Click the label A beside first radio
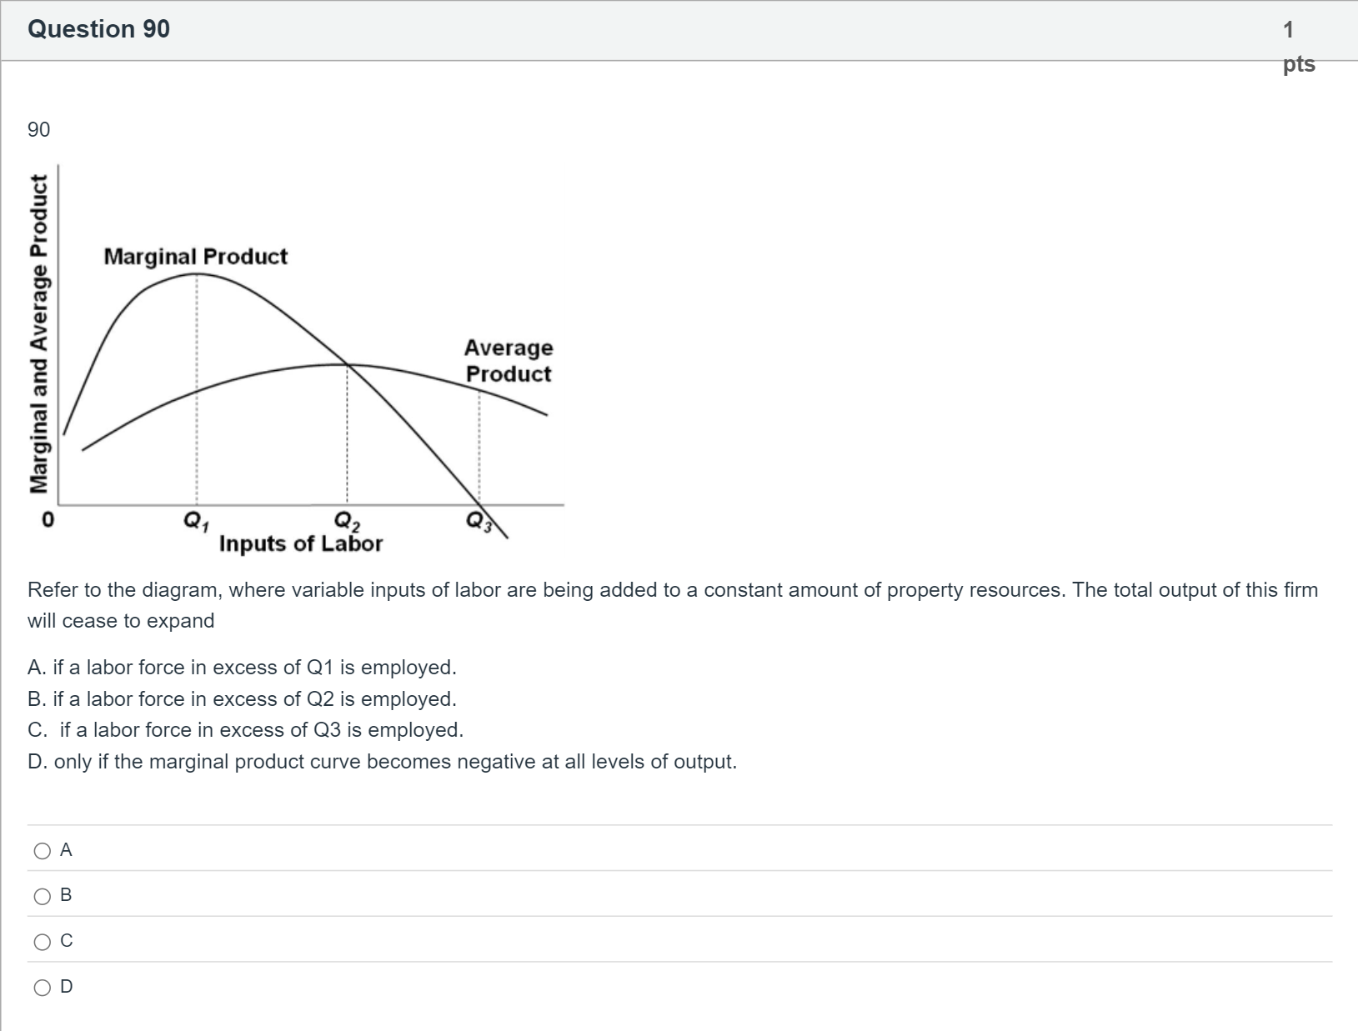This screenshot has width=1358, height=1031. click(67, 850)
